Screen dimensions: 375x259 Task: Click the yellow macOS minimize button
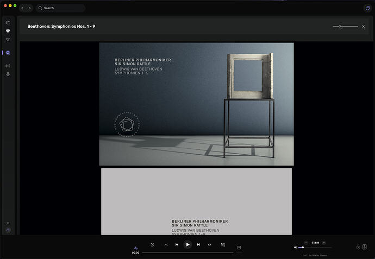pos(10,5)
